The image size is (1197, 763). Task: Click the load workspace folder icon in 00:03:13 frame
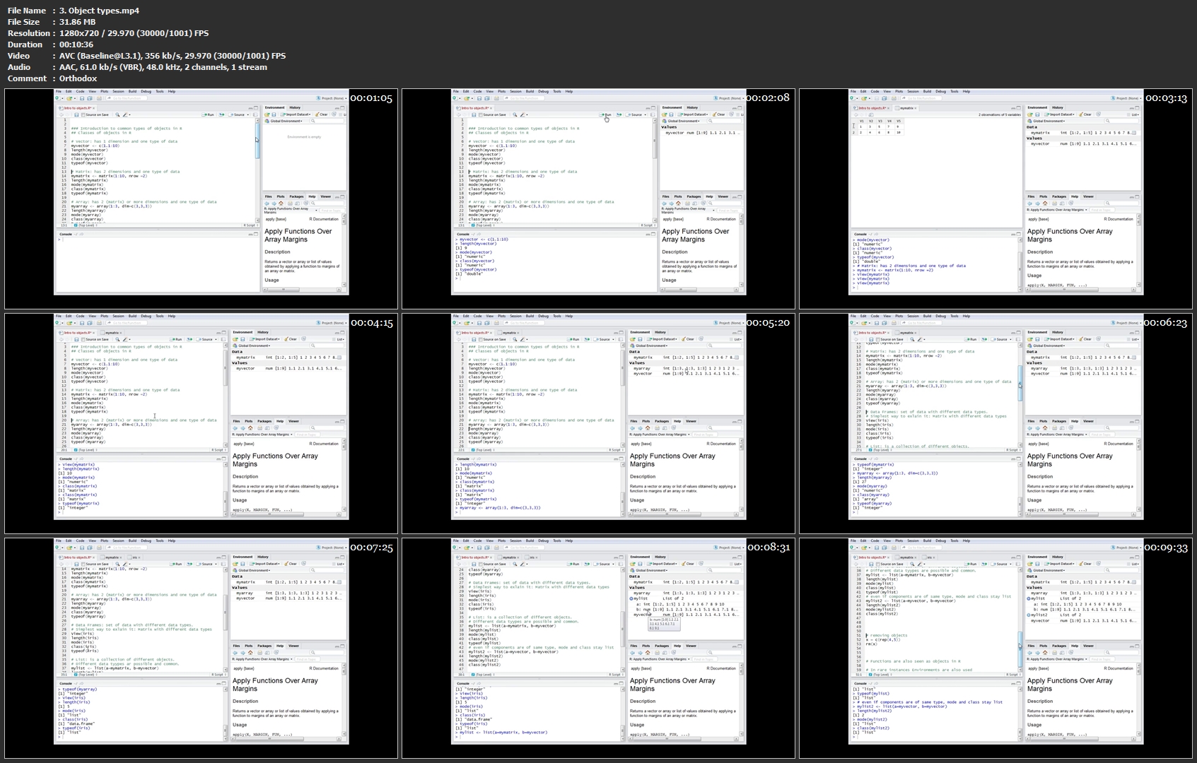click(x=1029, y=114)
